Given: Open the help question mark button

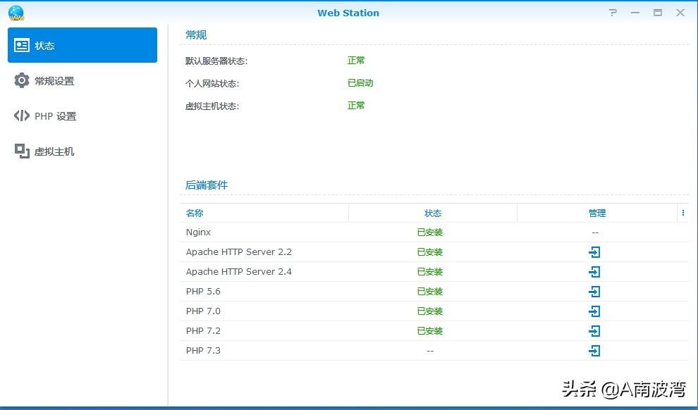Looking at the screenshot, I should pos(613,13).
